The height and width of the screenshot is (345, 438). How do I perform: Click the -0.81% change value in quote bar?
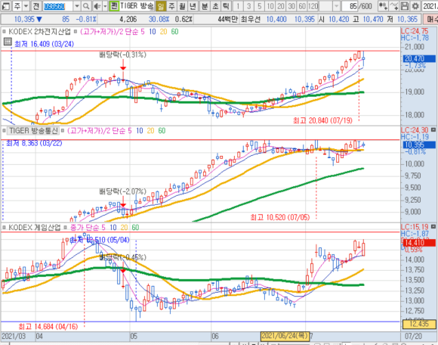tap(86, 20)
